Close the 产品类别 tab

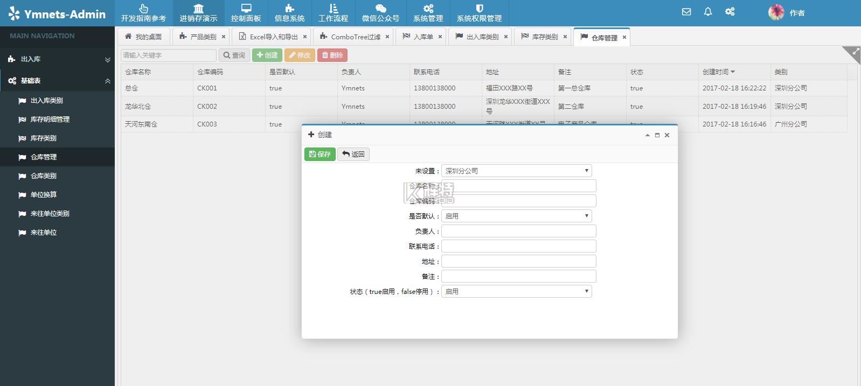click(x=224, y=37)
